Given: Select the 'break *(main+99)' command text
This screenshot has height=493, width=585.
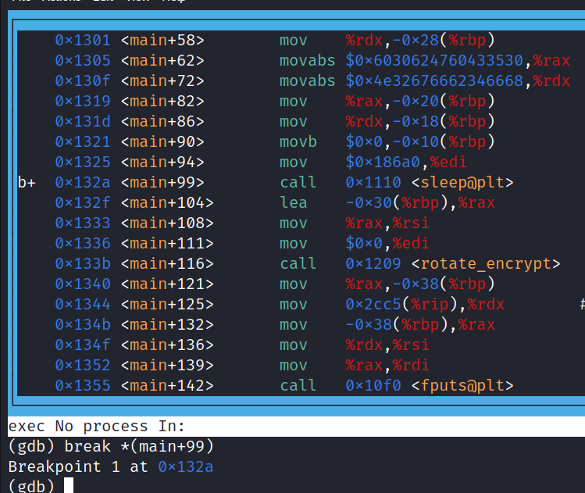Looking at the screenshot, I should [x=139, y=447].
